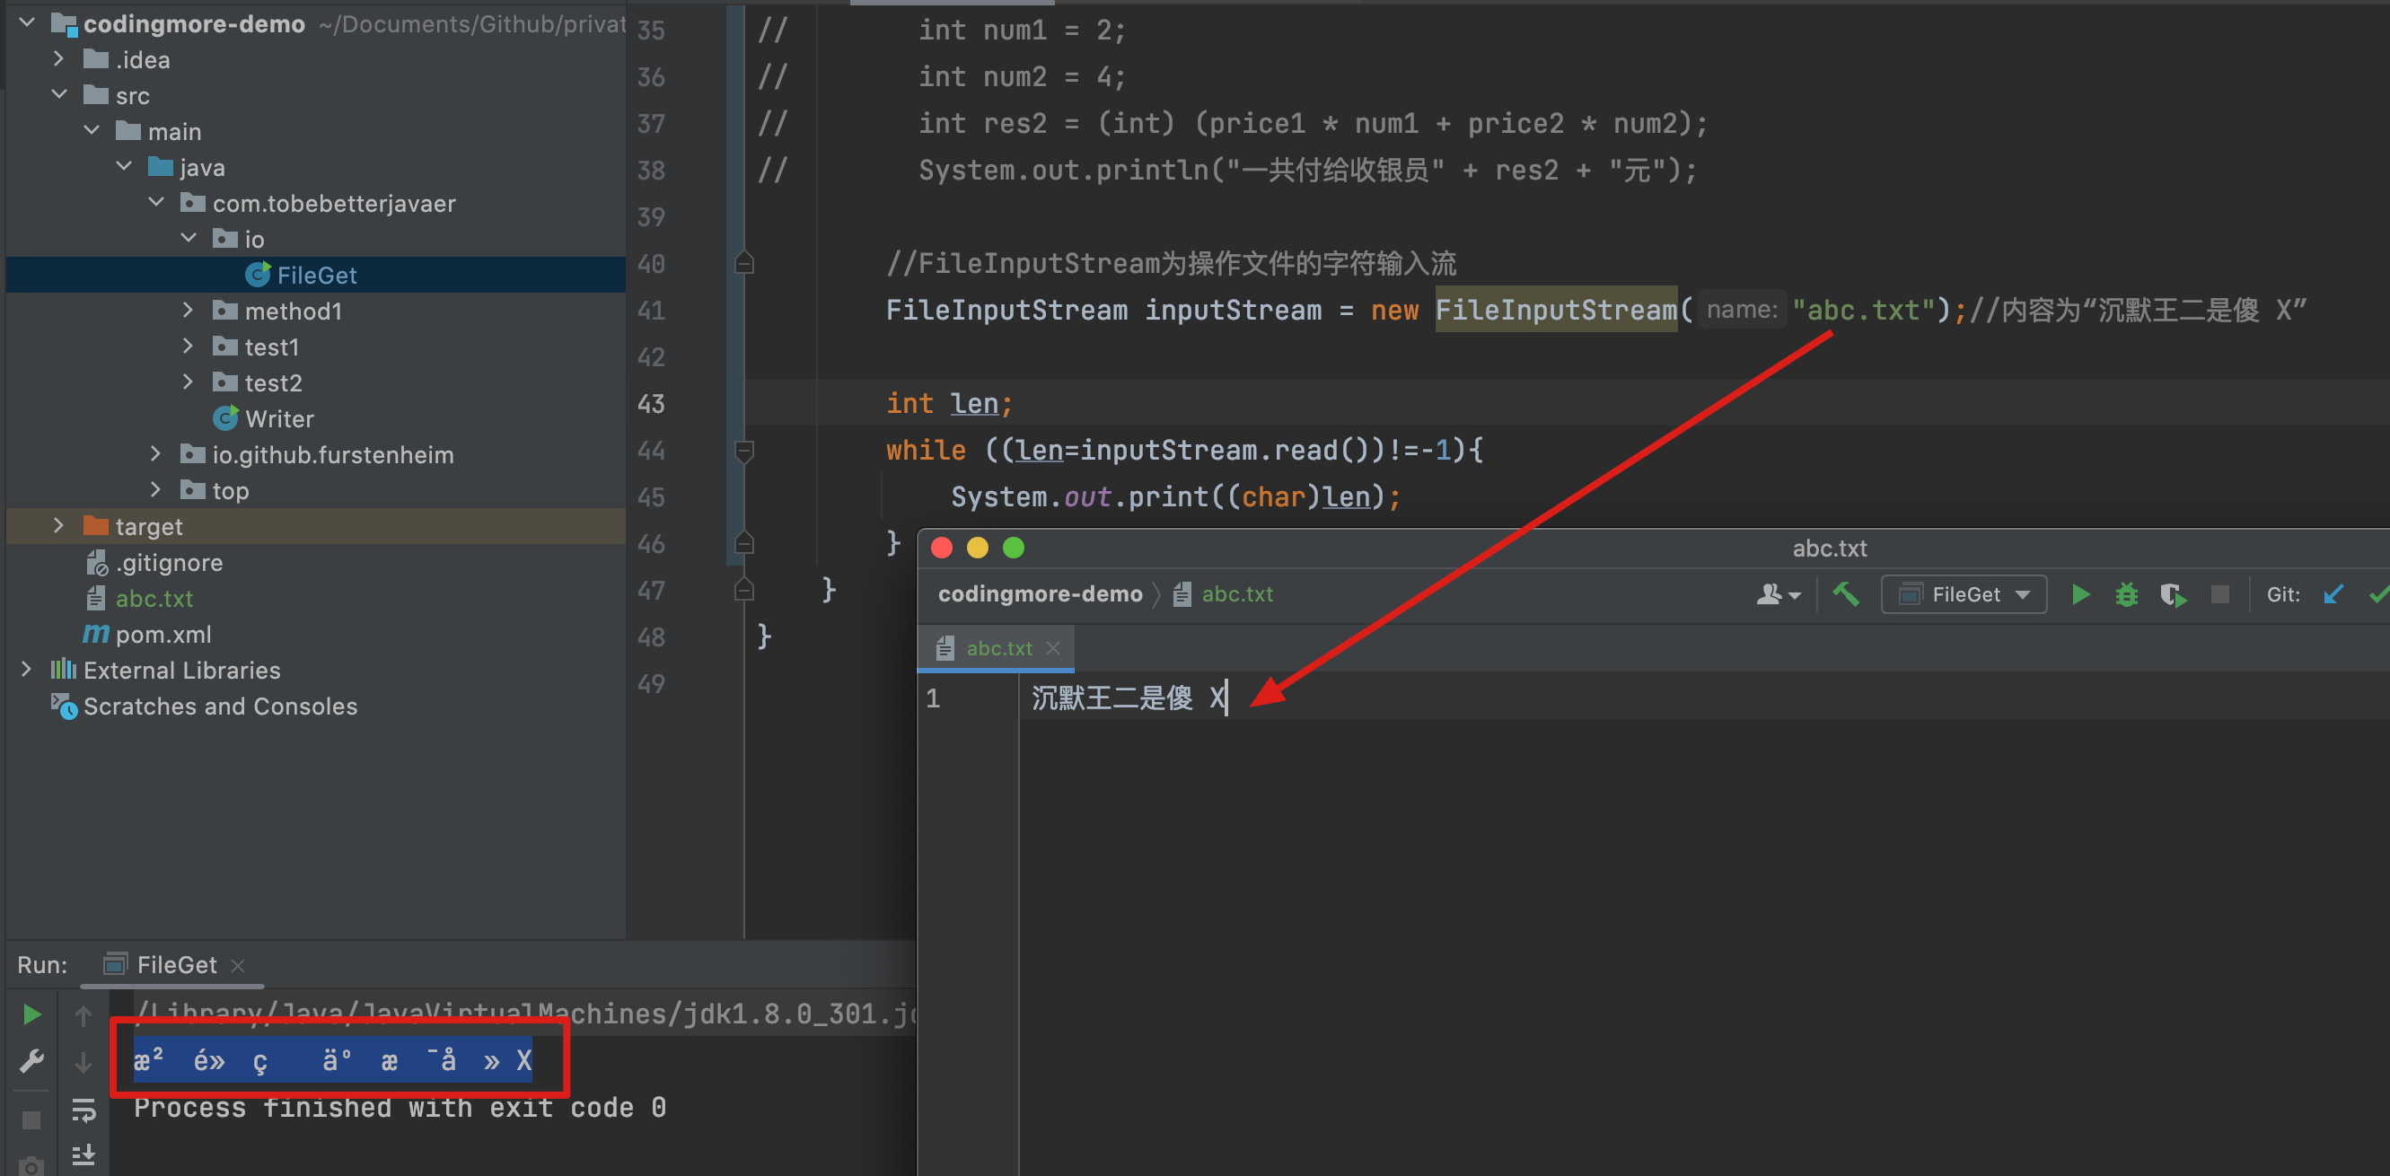
Task: Close the FileGet run tab
Action: click(x=239, y=965)
